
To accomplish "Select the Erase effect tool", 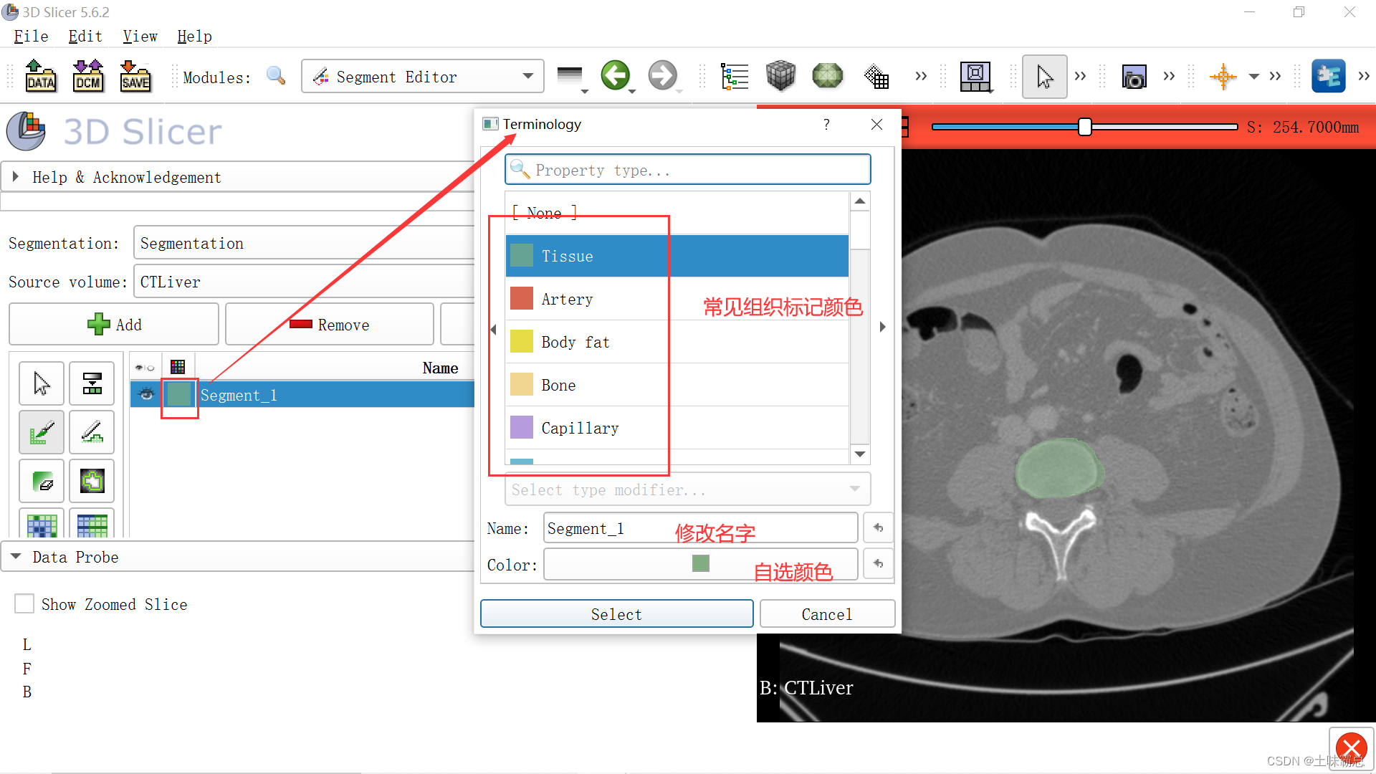I will point(41,481).
